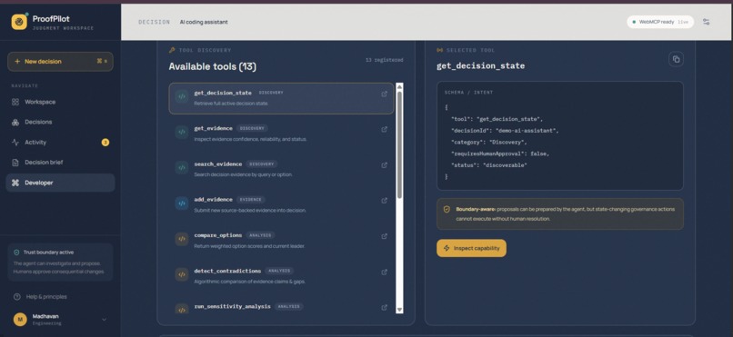Click the "decisionId": "demo-ai-assistant" line
Screen dimensions: 733x337
pyautogui.click(x=505, y=130)
